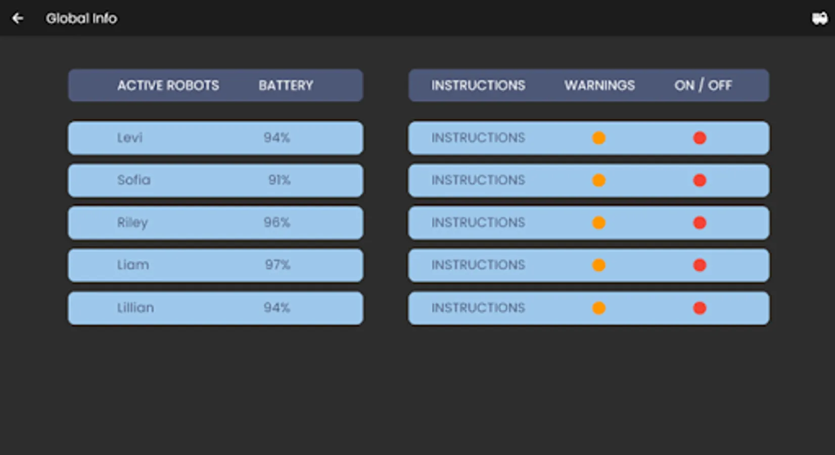Open instructions for Sofia
The width and height of the screenshot is (835, 455).
point(478,180)
